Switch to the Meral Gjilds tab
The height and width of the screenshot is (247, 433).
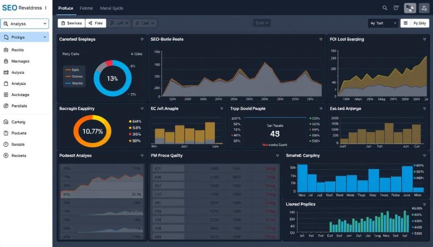coord(112,8)
